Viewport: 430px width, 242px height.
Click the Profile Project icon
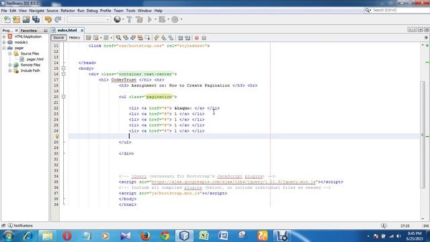(x=175, y=19)
